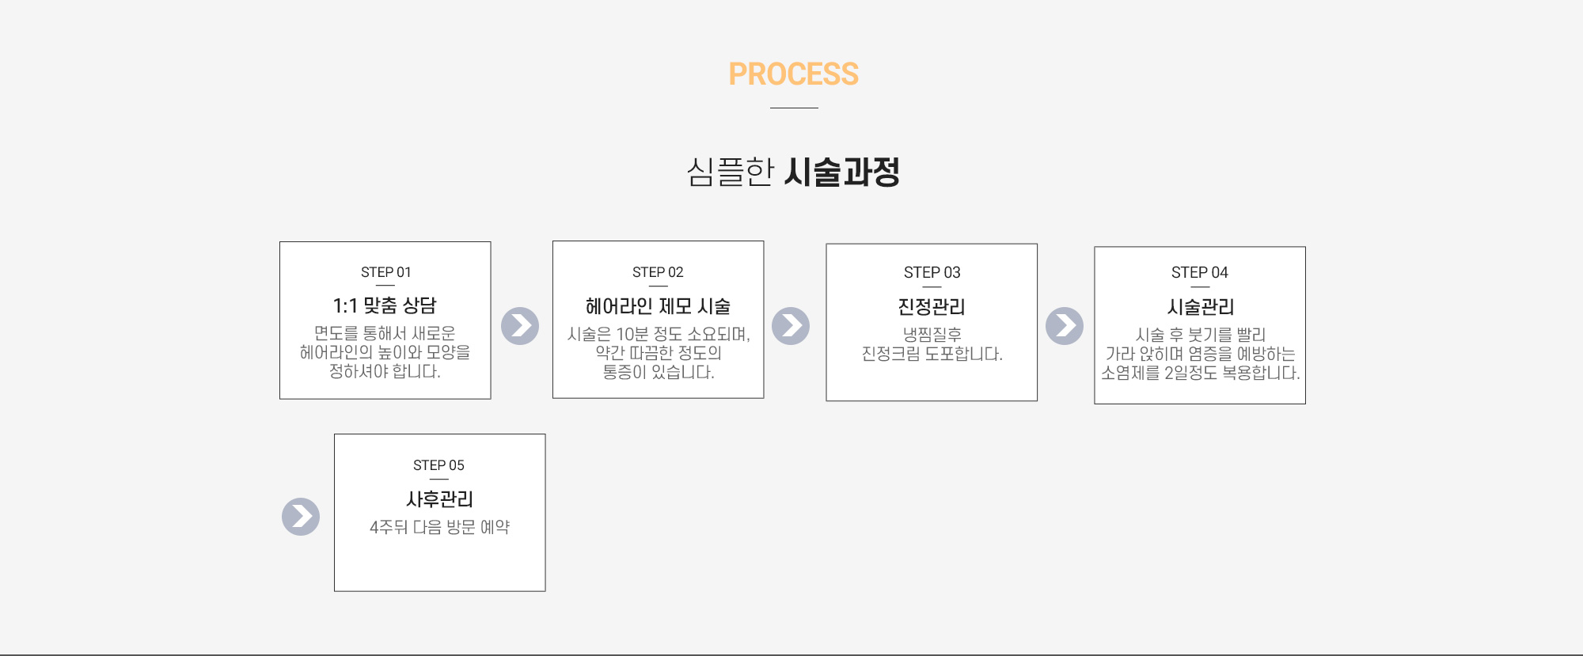
Task: Click the divider line under PROCESS
Action: [794, 108]
